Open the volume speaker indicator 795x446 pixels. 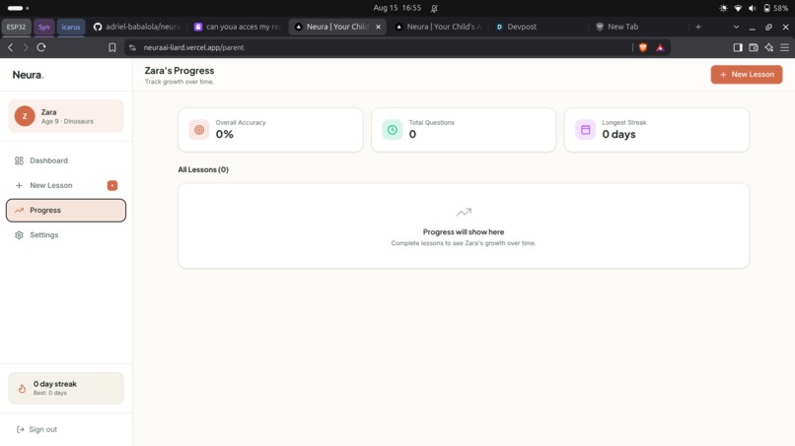(x=753, y=8)
